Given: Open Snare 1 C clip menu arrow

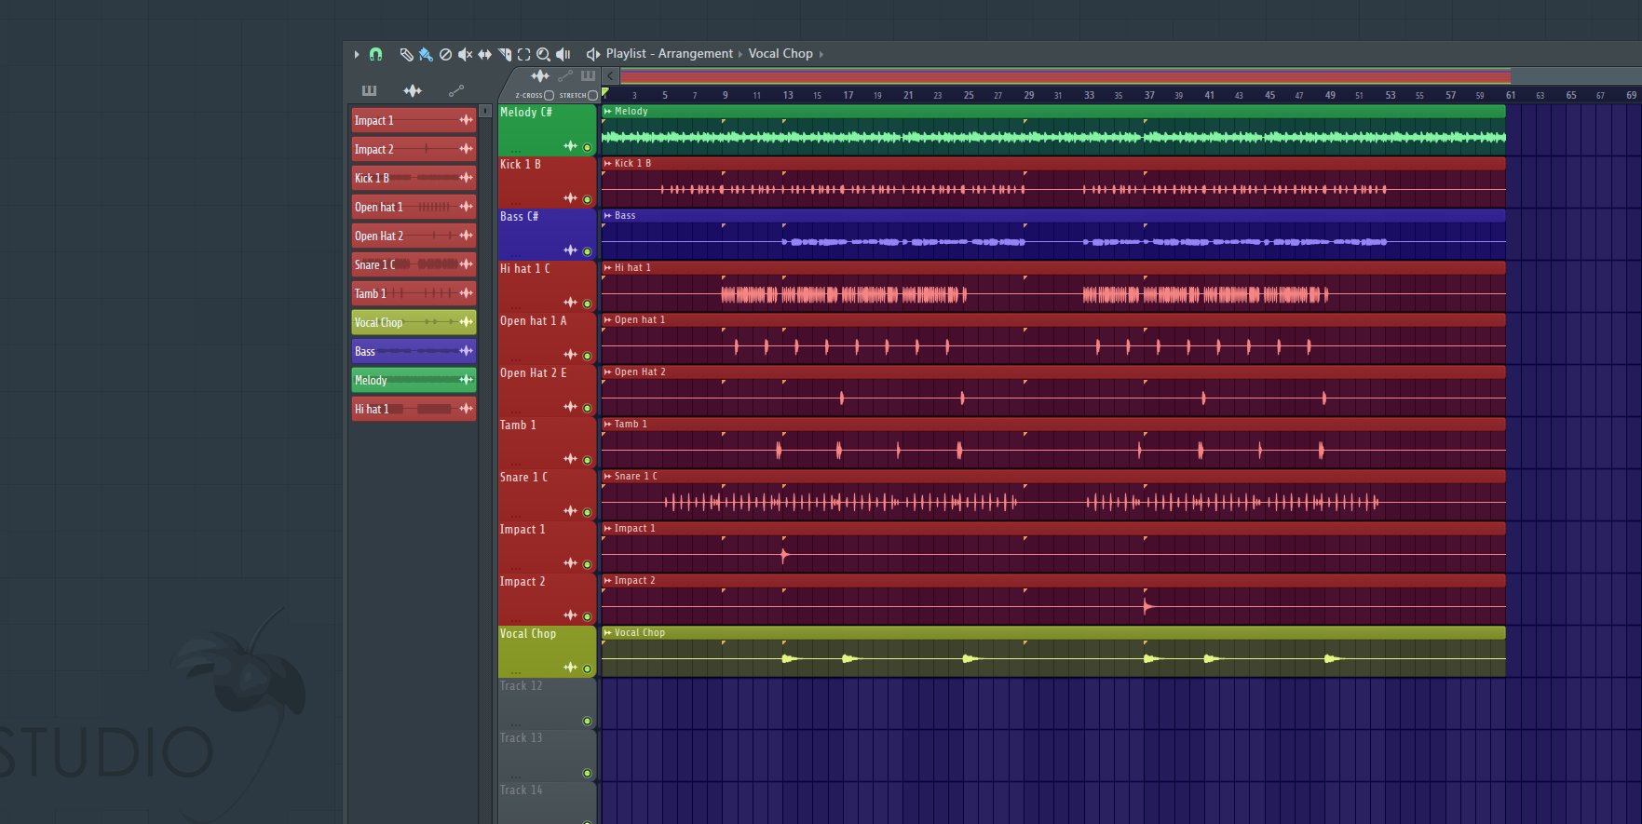Looking at the screenshot, I should [608, 476].
